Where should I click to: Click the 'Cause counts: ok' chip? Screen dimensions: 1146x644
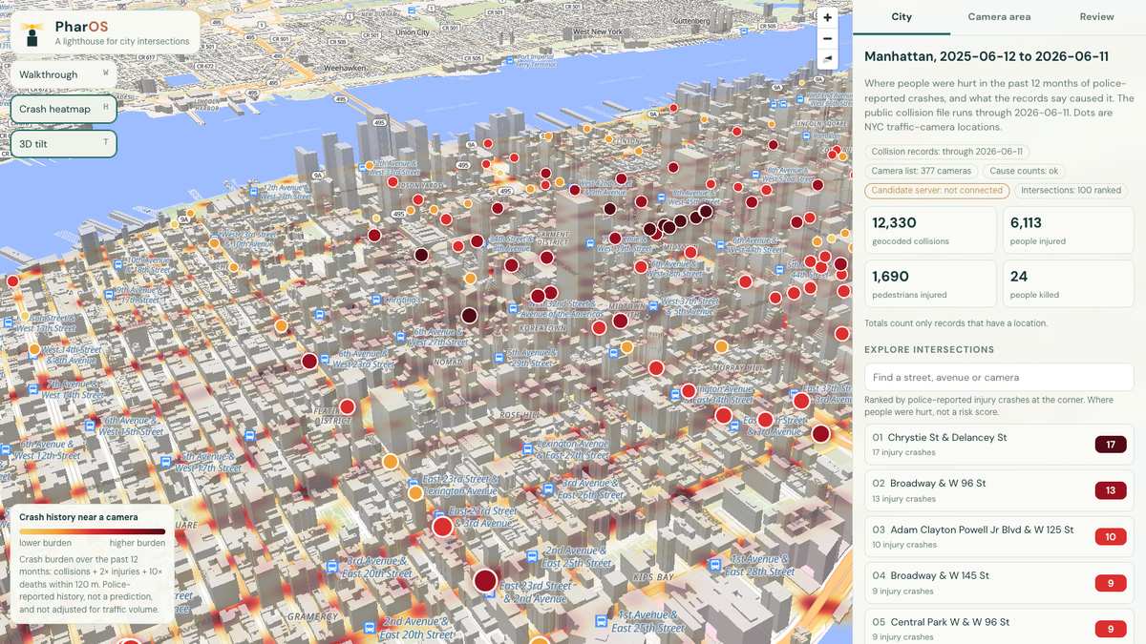click(1025, 171)
